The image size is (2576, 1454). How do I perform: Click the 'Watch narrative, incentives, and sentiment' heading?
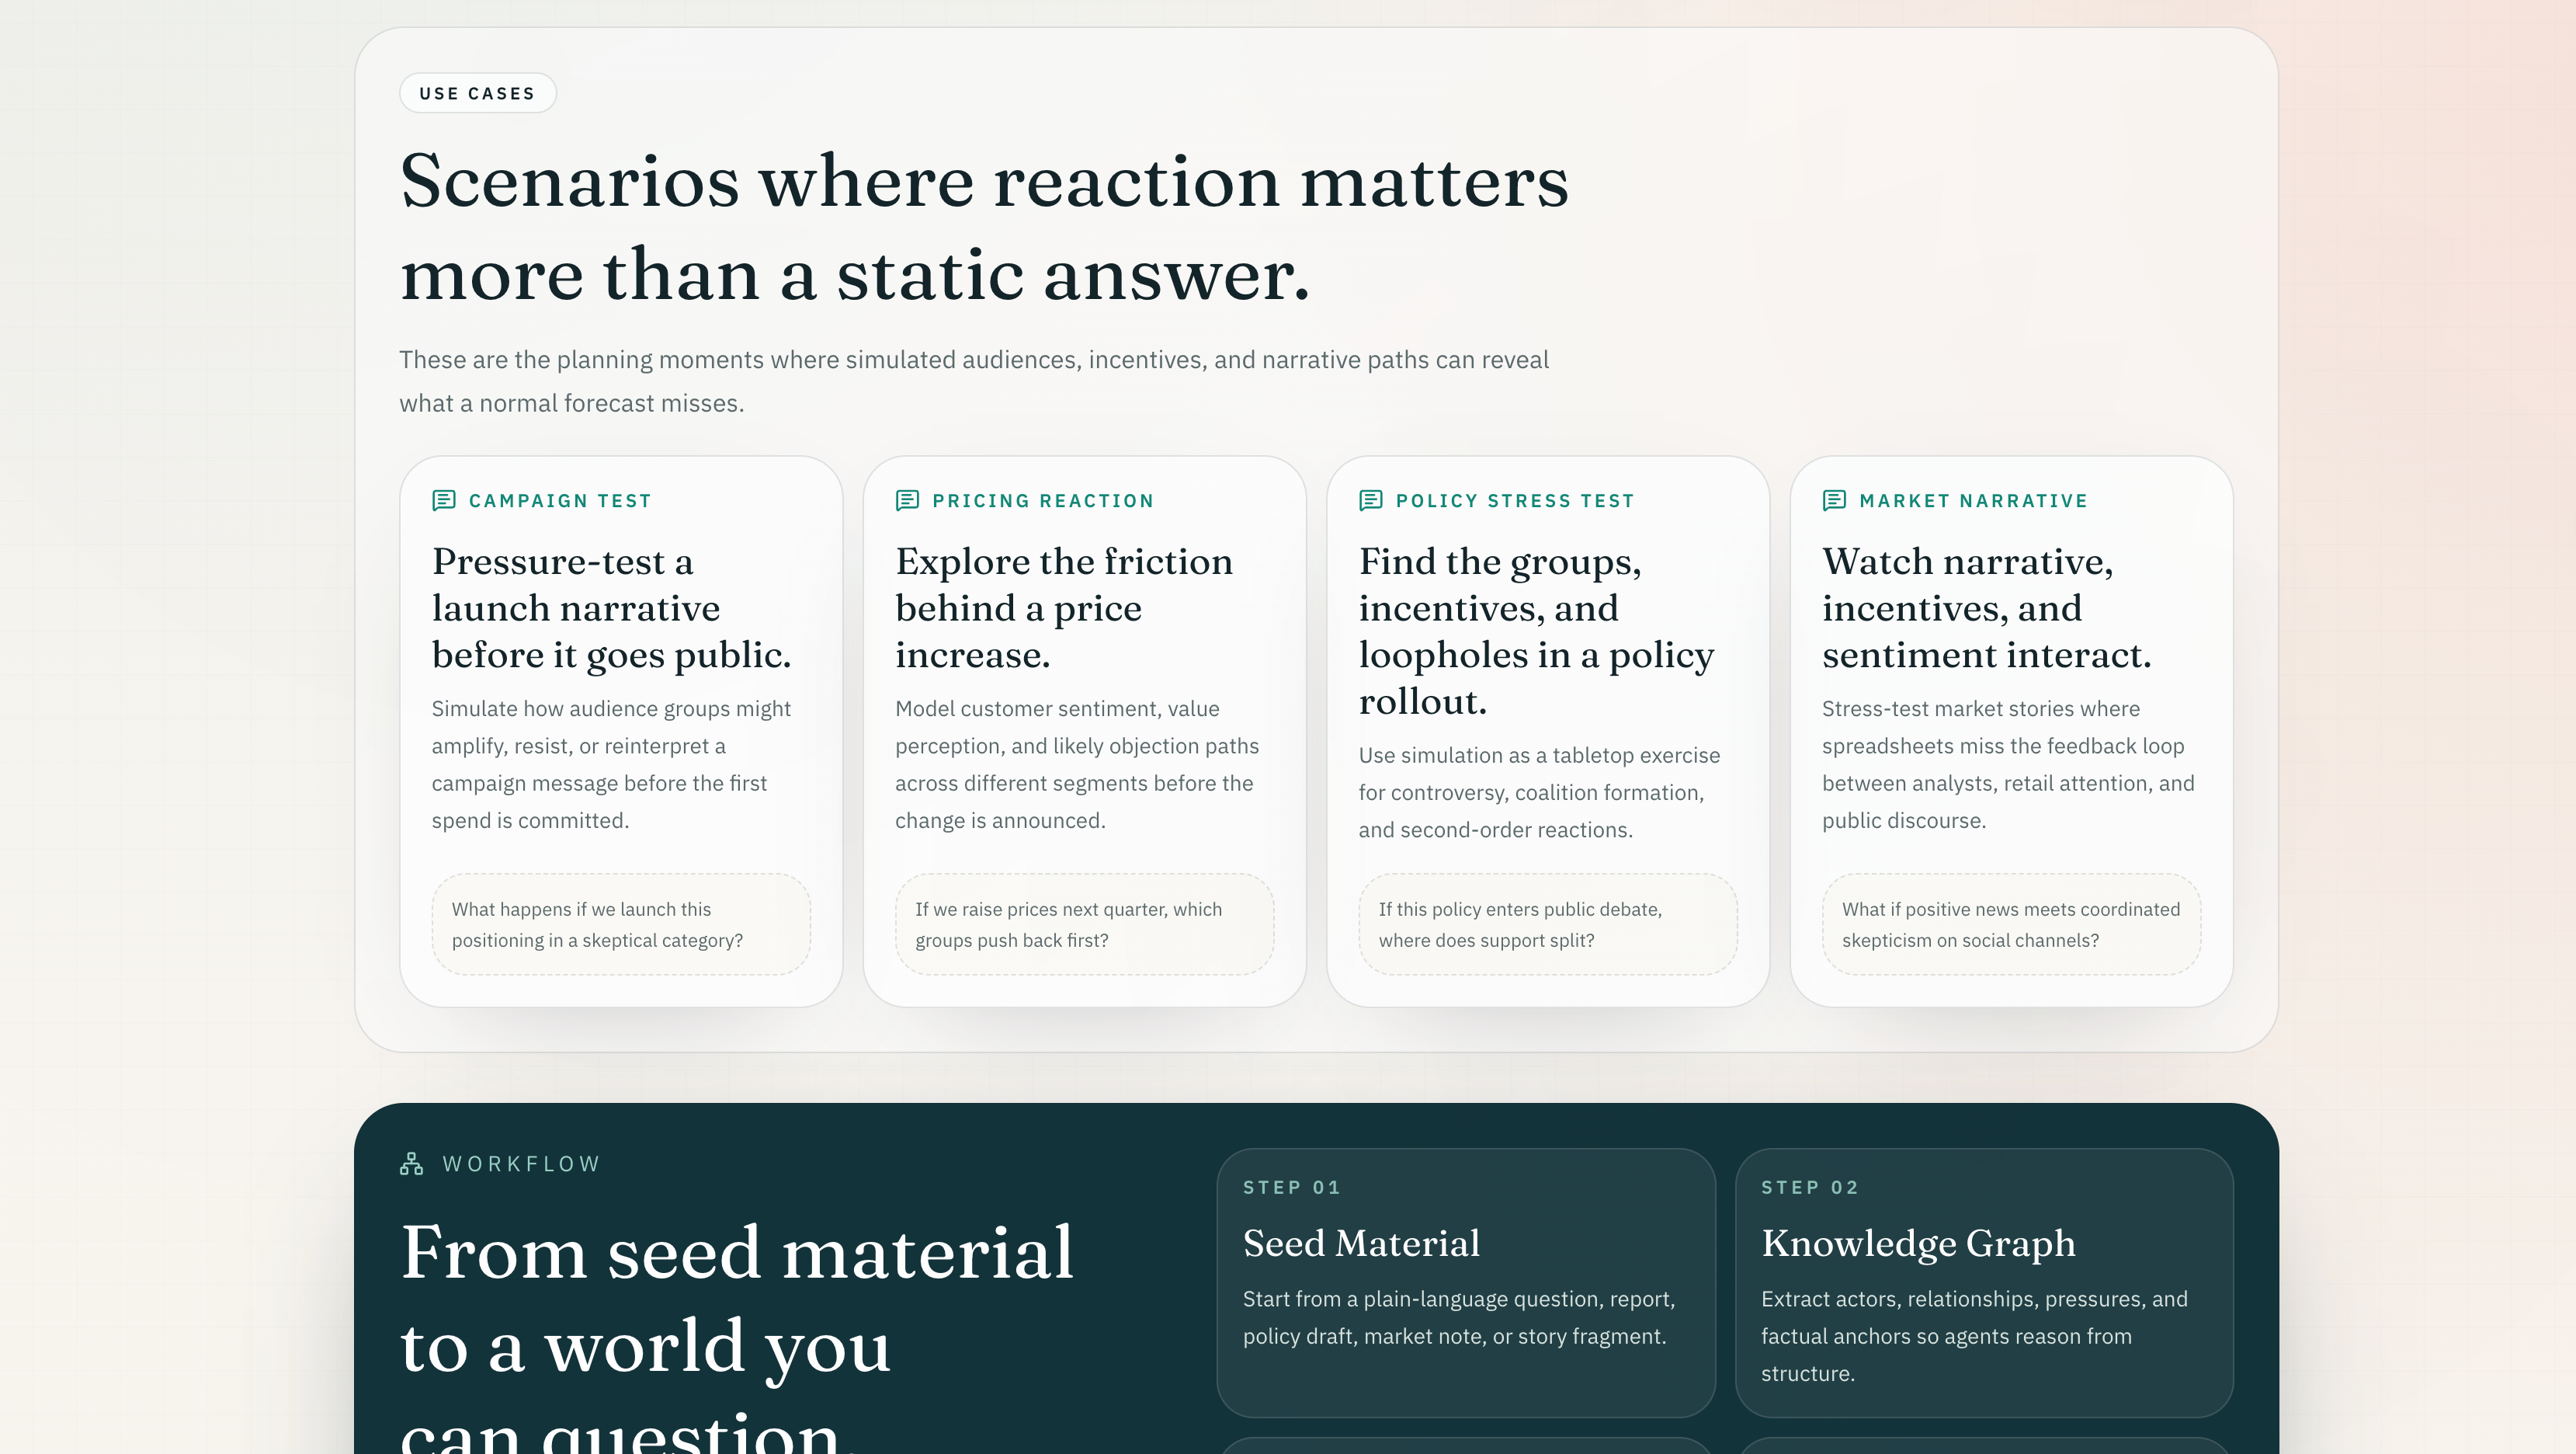tap(1987, 608)
